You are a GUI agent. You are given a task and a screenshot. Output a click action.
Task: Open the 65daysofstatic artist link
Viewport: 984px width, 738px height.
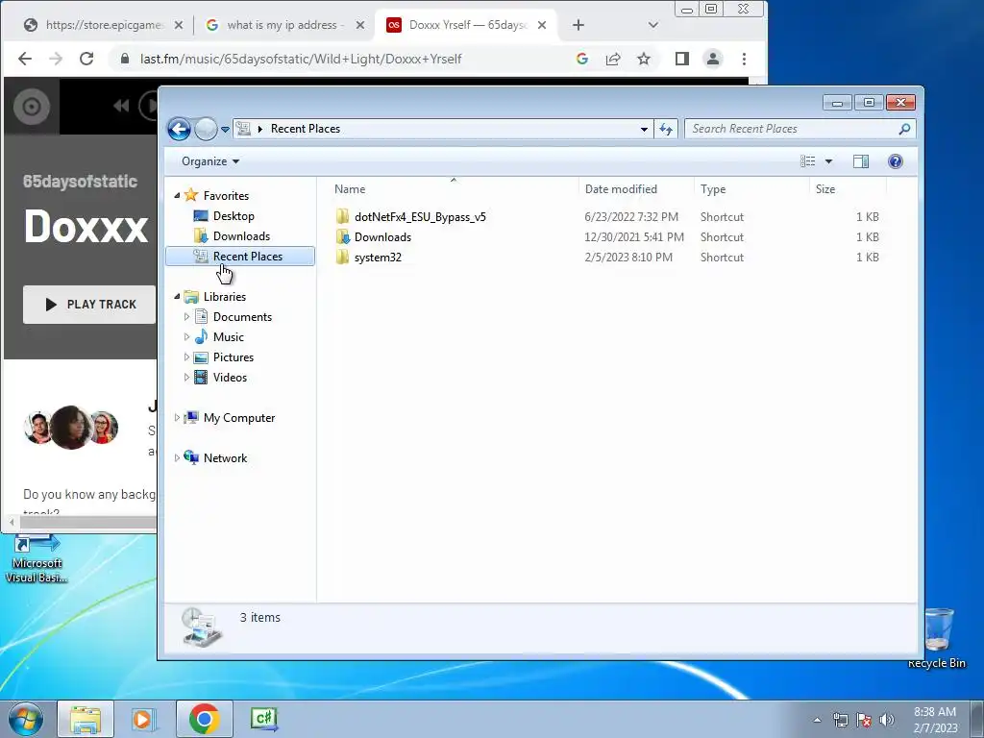pyautogui.click(x=81, y=182)
